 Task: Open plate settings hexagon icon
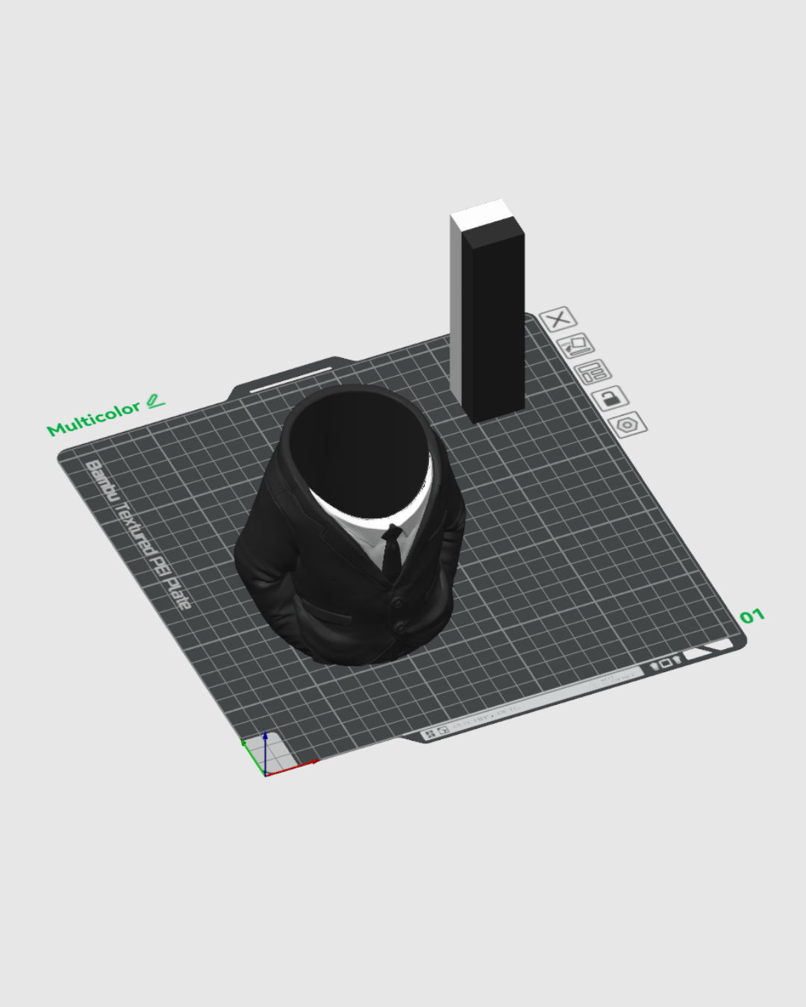628,425
